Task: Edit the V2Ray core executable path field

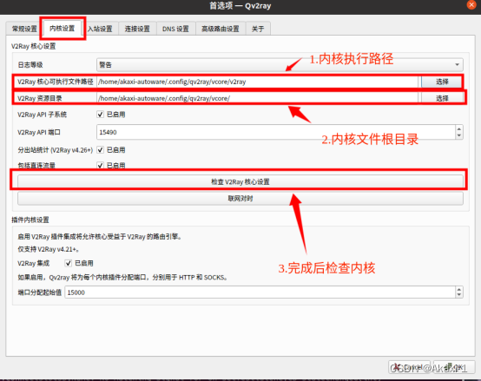Action: pyautogui.click(x=257, y=82)
